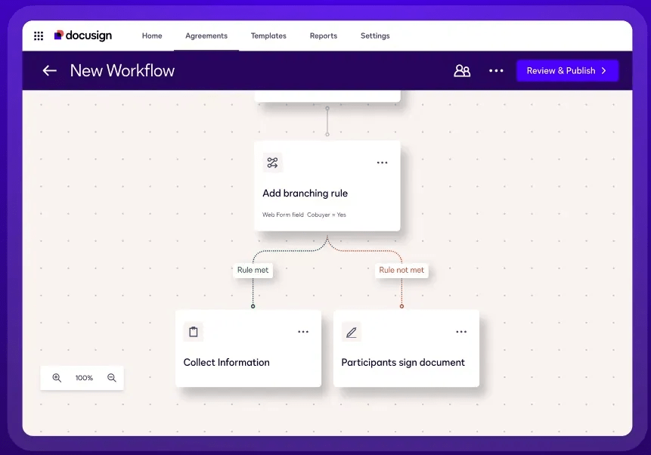This screenshot has width=651, height=455.
Task: Click the Rule not met branch label
Action: point(401,270)
